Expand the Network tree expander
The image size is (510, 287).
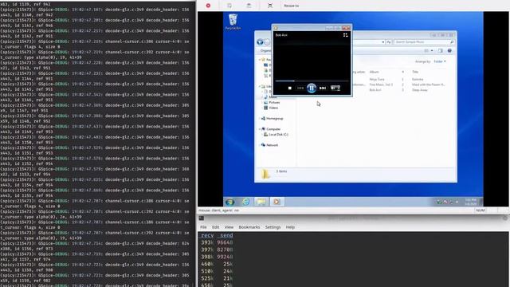point(260,145)
